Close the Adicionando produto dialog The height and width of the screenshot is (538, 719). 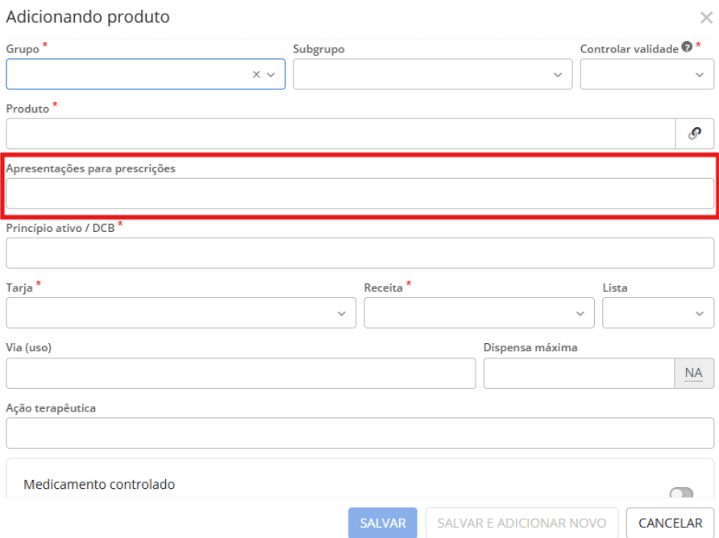tap(706, 17)
